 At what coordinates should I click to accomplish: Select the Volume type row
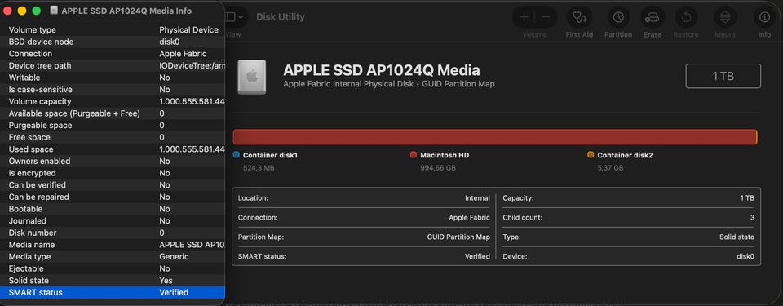coord(113,30)
